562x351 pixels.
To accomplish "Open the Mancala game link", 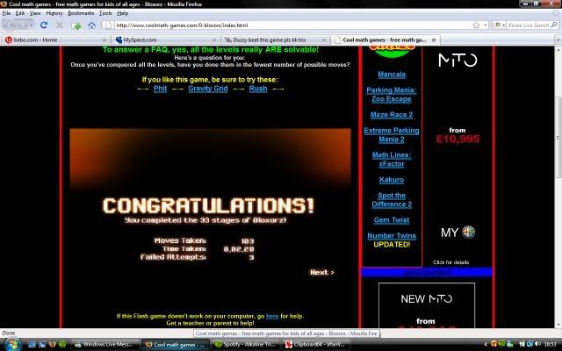I will click(x=391, y=75).
